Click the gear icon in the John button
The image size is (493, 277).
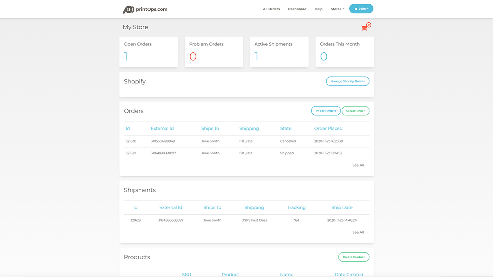(356, 8)
